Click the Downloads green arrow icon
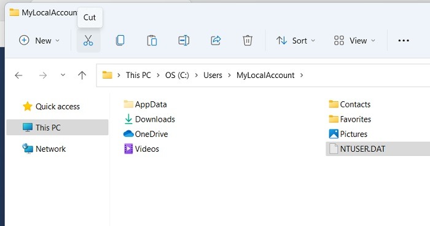This screenshot has height=226, width=430. (128, 119)
